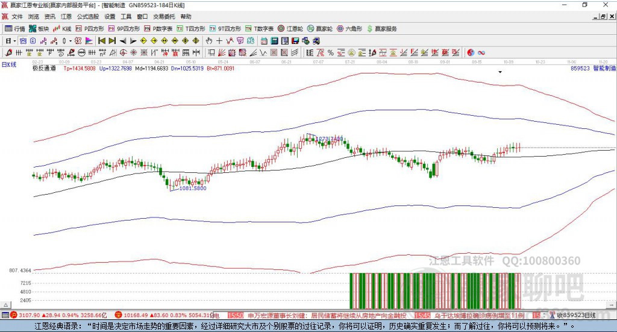617x332 pixels.
Task: Click the percent % retracement tool
Action: click(331, 52)
